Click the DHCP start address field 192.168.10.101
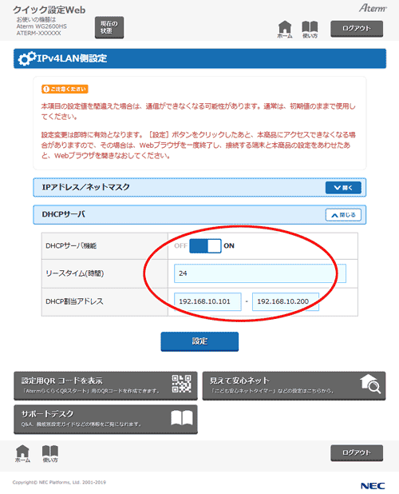This screenshot has width=399, height=494. coord(207,301)
